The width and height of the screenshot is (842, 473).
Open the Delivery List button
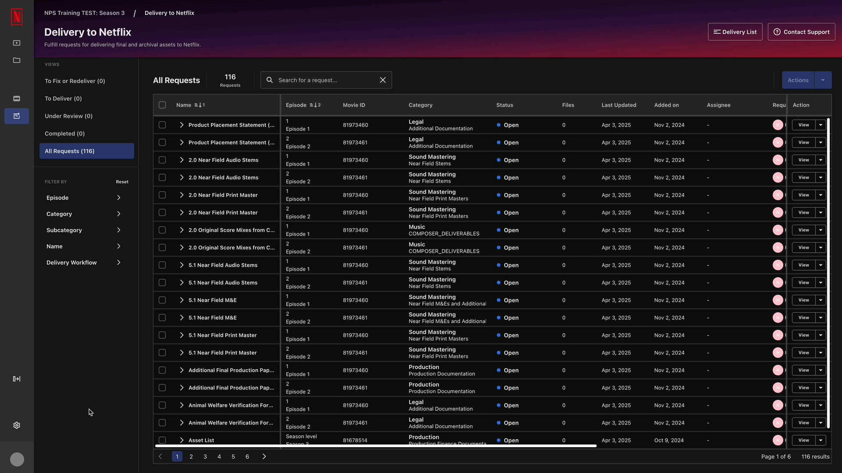coord(735,32)
